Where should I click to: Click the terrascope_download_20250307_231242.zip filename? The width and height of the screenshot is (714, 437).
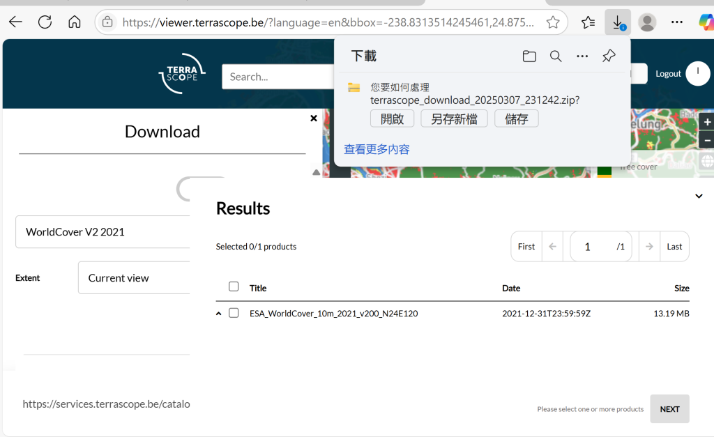[475, 100]
